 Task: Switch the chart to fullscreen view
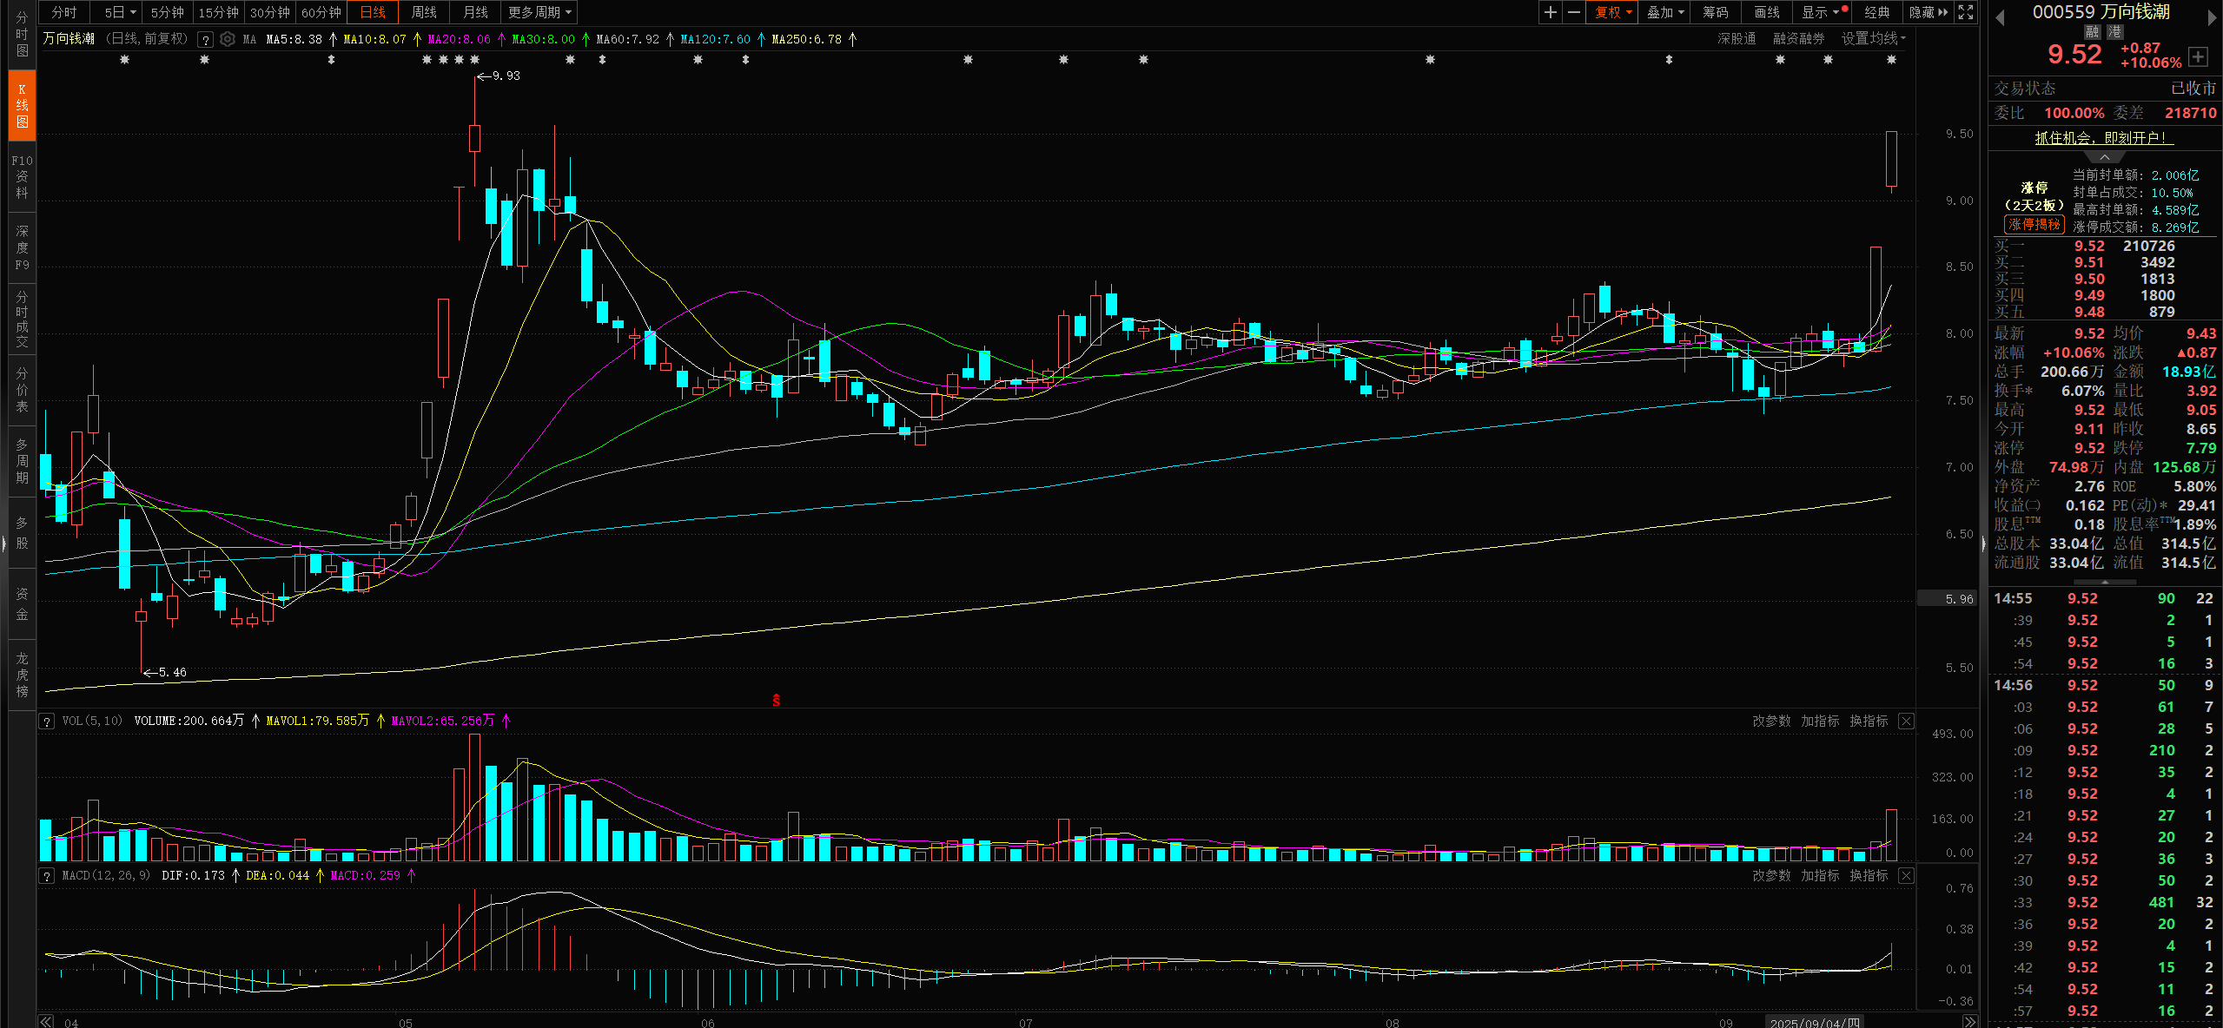1966,12
